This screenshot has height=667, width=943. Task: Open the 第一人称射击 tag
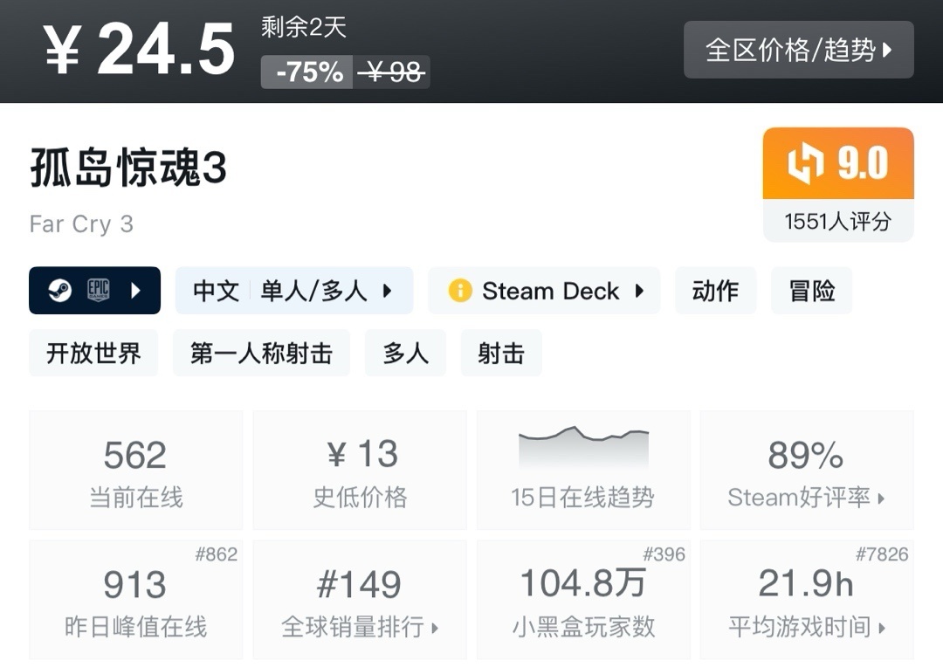pyautogui.click(x=261, y=353)
